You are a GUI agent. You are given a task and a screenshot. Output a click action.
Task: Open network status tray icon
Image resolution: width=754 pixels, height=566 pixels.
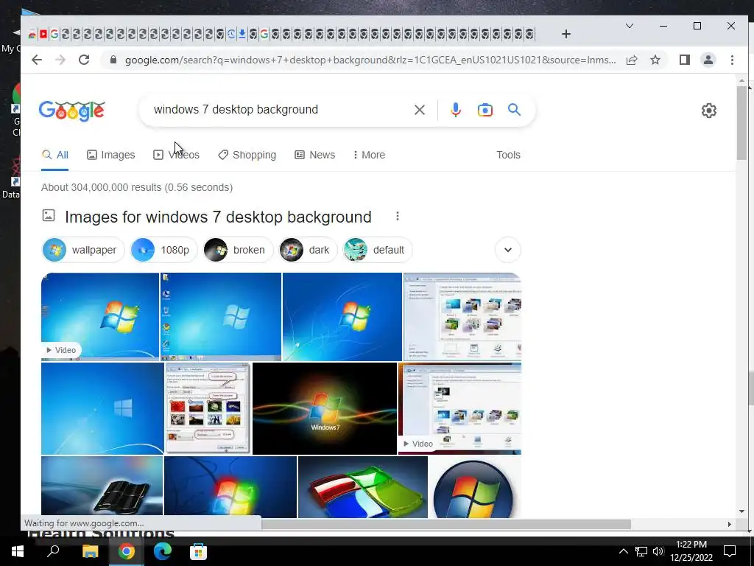click(641, 551)
